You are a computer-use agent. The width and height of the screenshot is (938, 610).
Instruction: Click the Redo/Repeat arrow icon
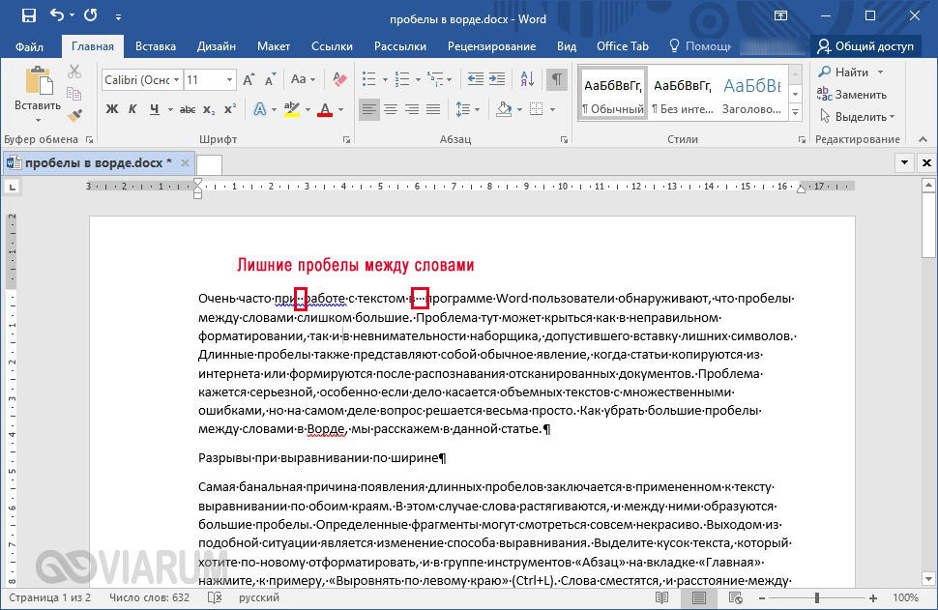coord(91,15)
